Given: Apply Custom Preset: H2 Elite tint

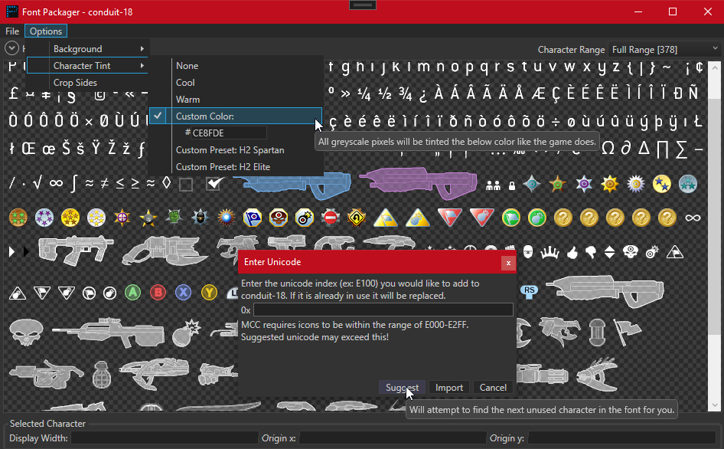Looking at the screenshot, I should pos(236,166).
